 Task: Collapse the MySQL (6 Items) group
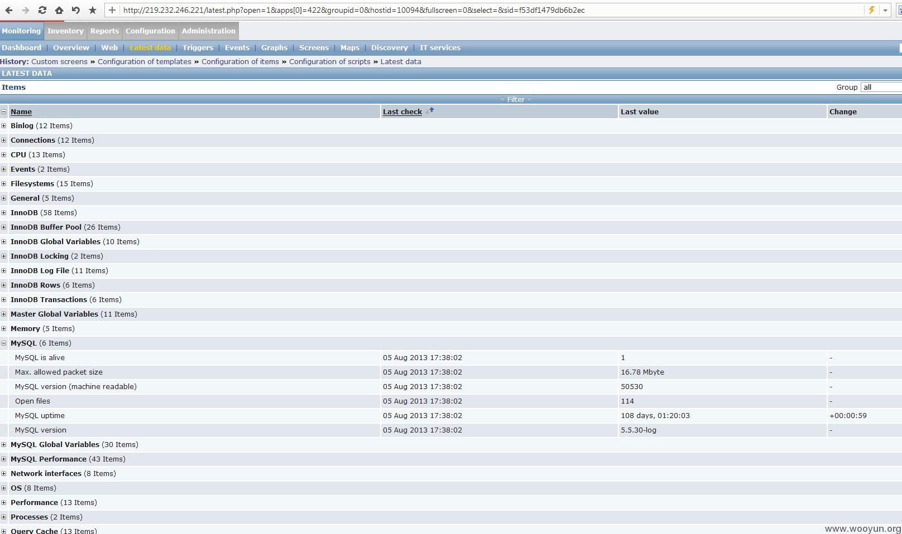click(x=4, y=343)
